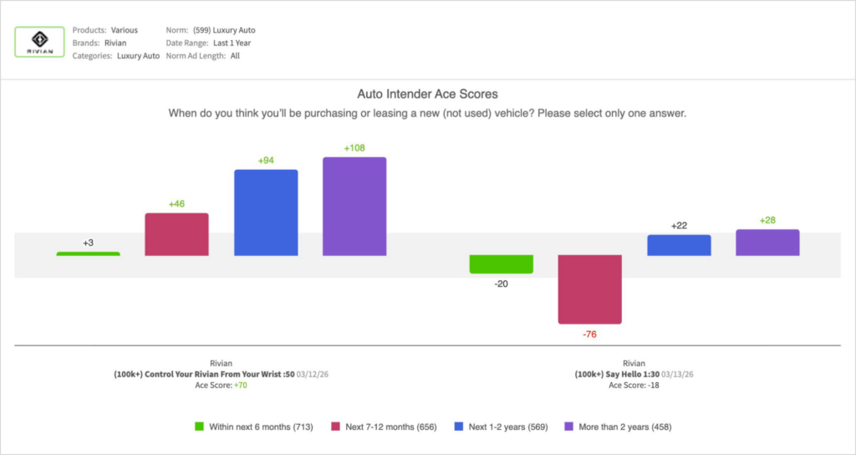Screen dimensions: 856x455
Task: Click the purple +108 bar
Action: [x=354, y=206]
